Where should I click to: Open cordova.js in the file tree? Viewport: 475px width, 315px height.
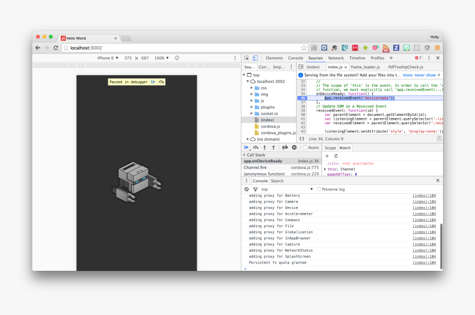(271, 126)
